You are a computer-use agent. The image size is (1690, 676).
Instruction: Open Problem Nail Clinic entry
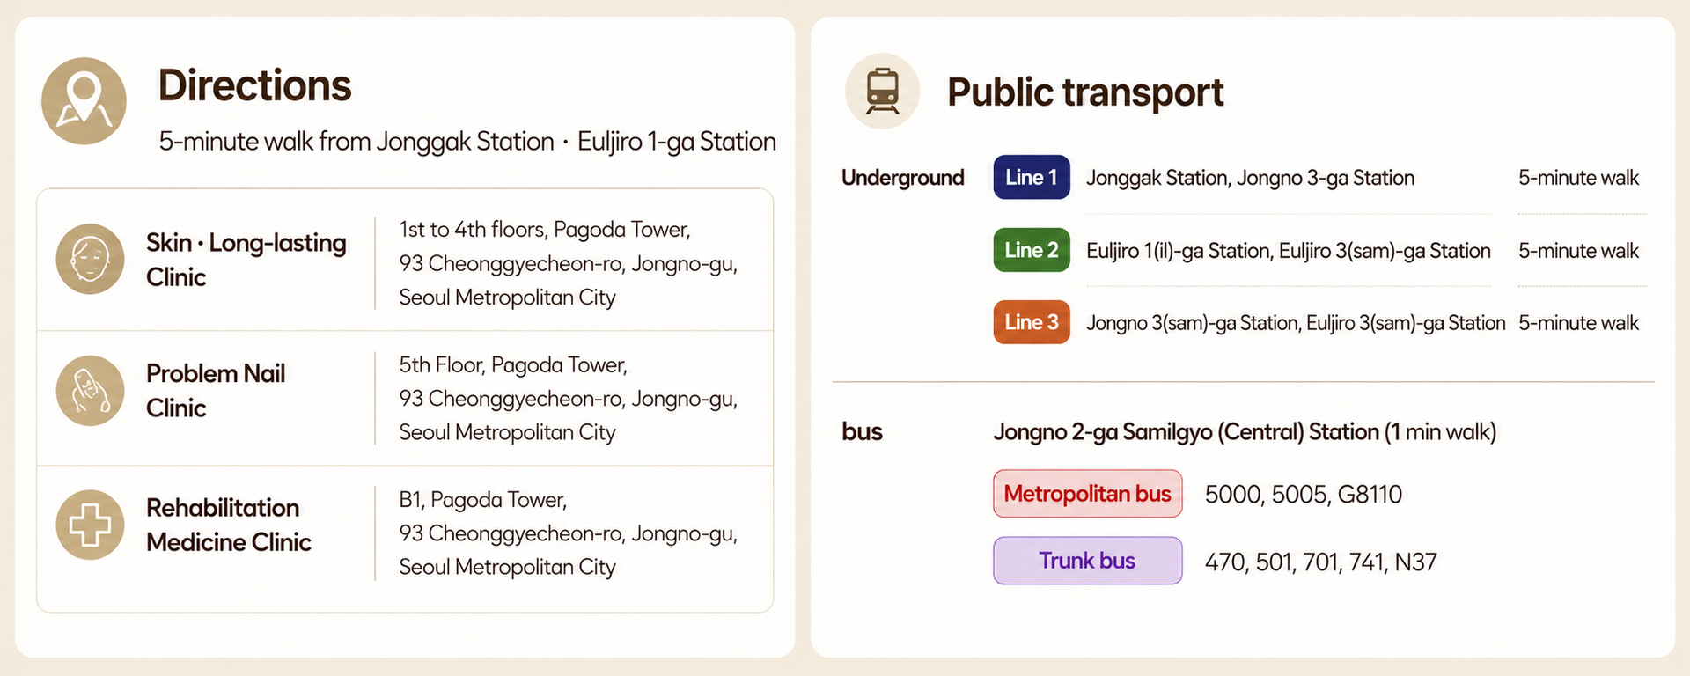[x=405, y=398]
